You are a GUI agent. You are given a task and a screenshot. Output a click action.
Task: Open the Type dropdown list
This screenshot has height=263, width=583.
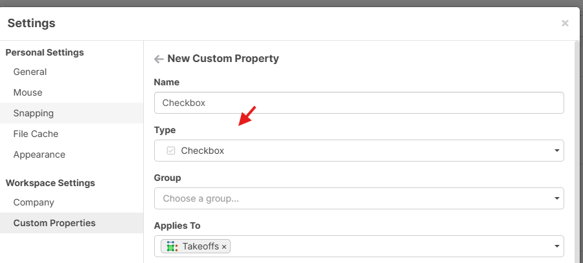[x=359, y=151]
